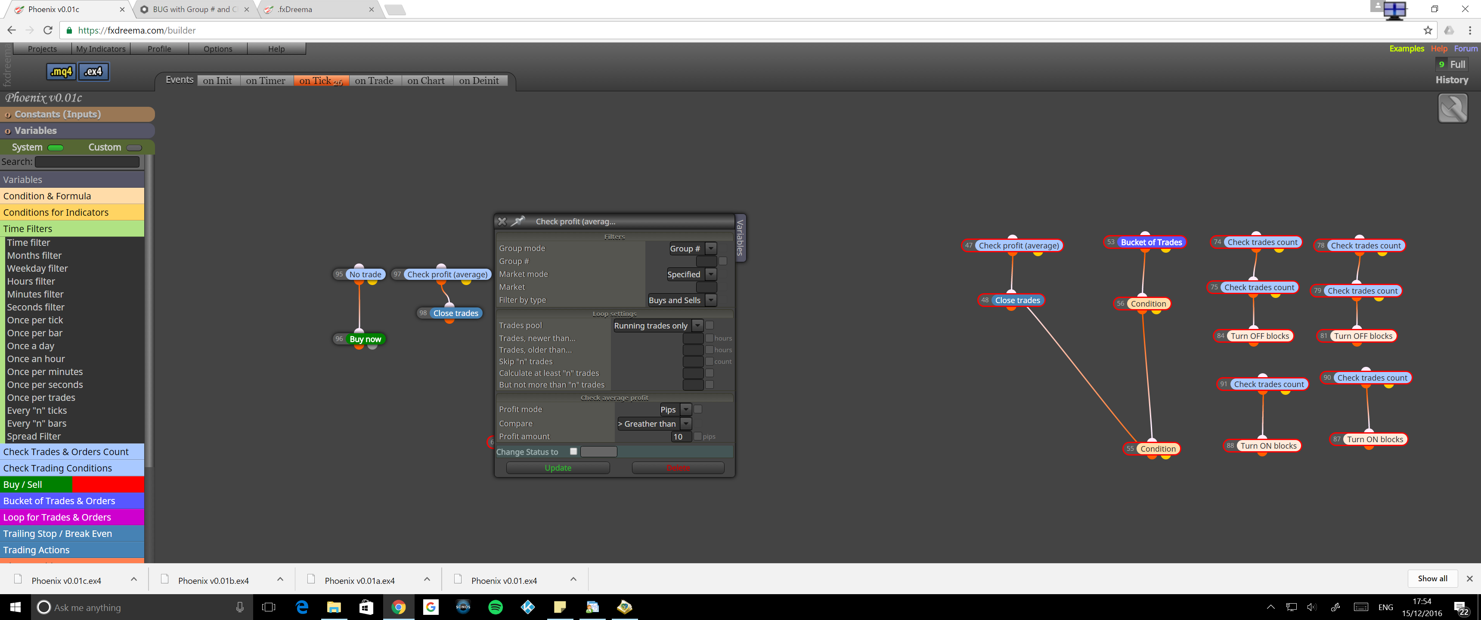Open the History panel
1481x620 pixels.
[1451, 80]
